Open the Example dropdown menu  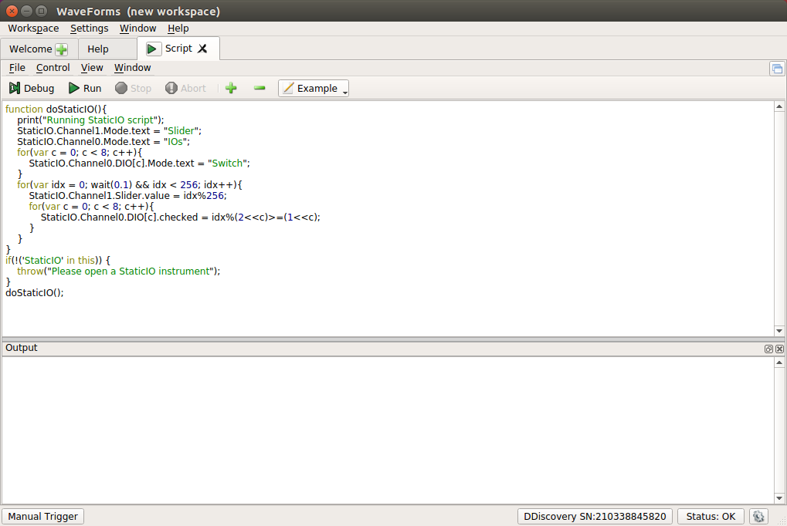314,88
